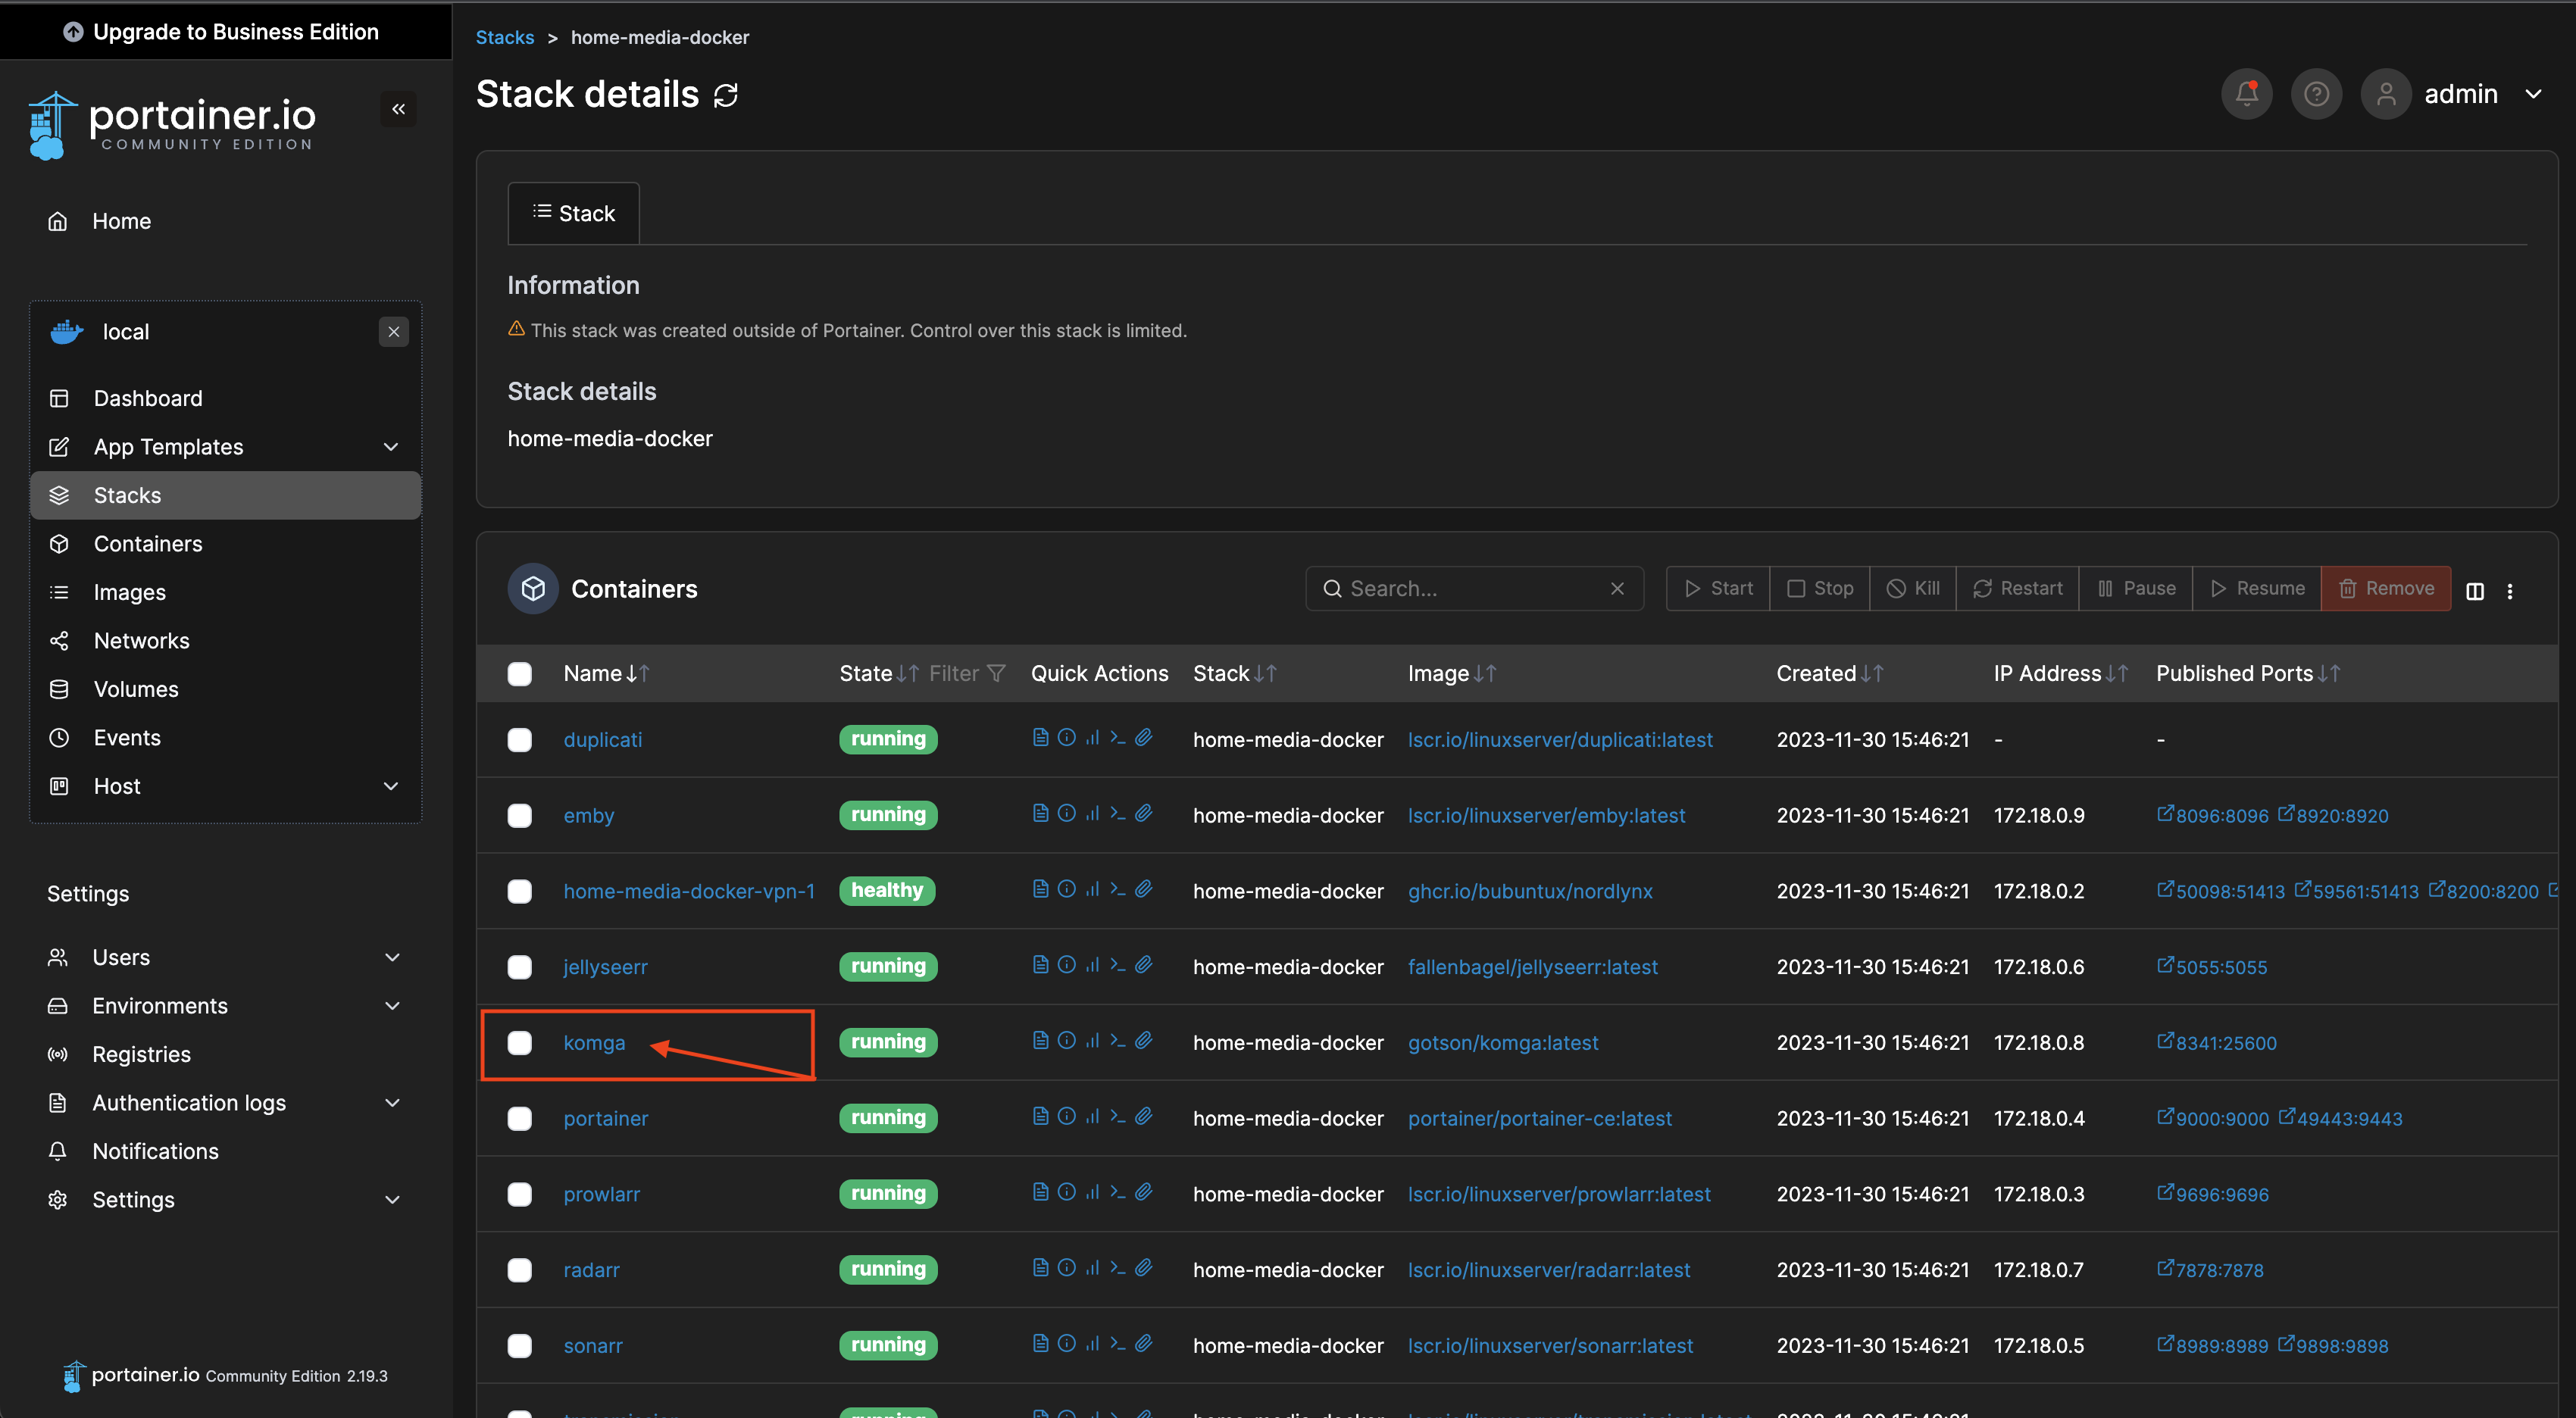Screen dimensions: 2576x1418
Task: Check the duplicati row checkbox
Action: click(x=519, y=740)
